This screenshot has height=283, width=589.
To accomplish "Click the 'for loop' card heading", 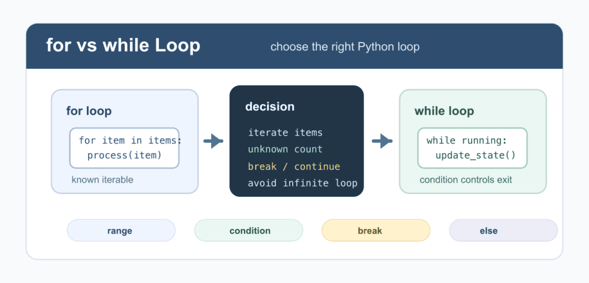I will click(89, 111).
